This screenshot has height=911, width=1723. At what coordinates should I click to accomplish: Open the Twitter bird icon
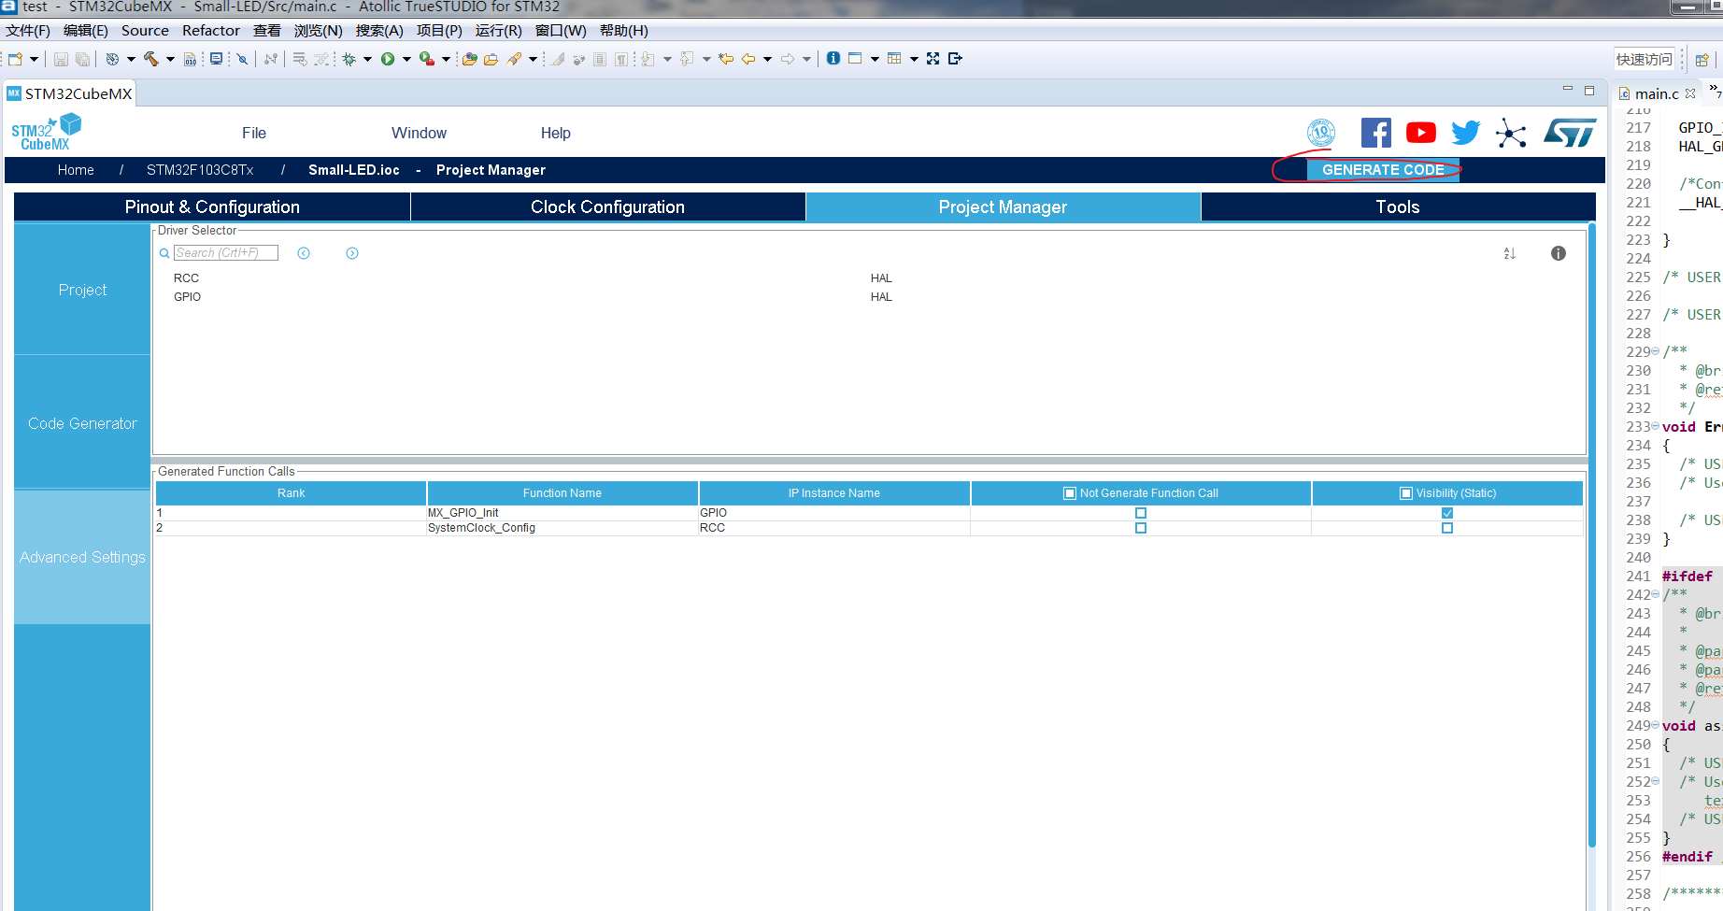[x=1466, y=133]
